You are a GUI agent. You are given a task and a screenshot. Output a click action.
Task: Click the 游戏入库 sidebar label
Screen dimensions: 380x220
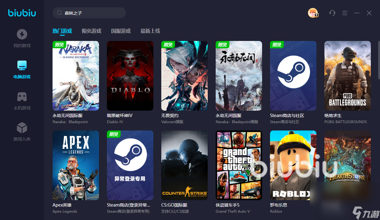22,139
